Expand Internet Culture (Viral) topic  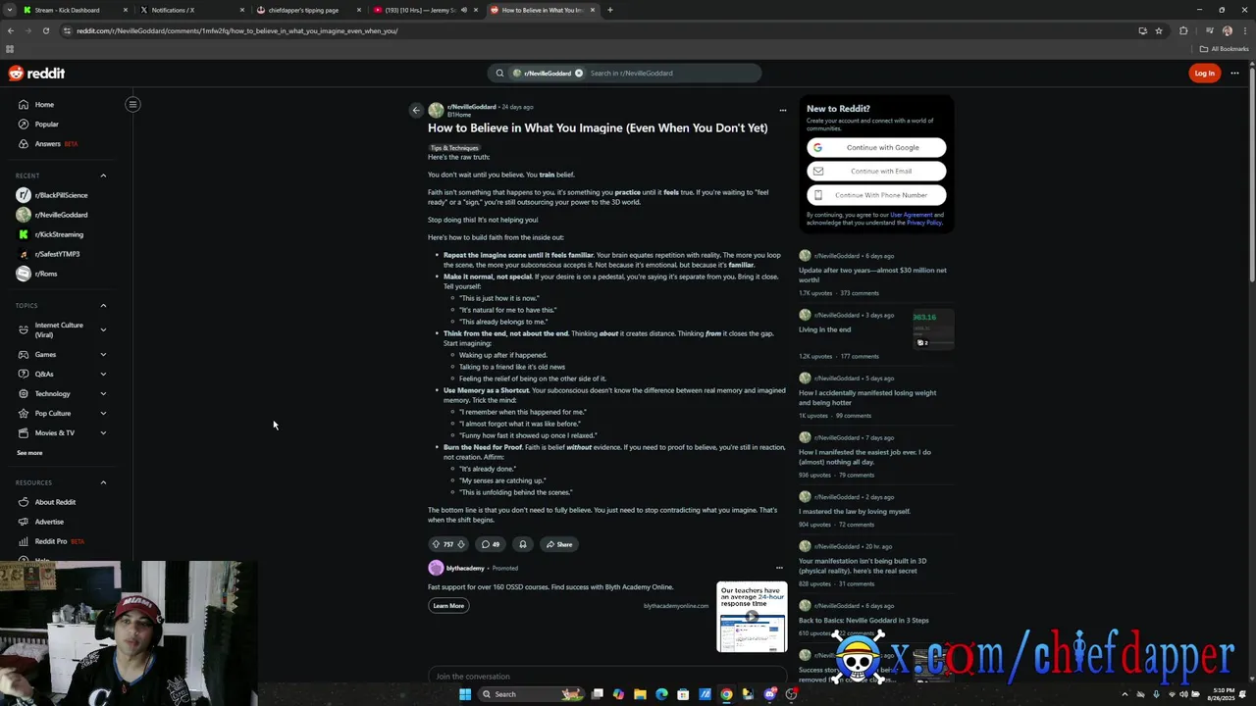tap(103, 329)
